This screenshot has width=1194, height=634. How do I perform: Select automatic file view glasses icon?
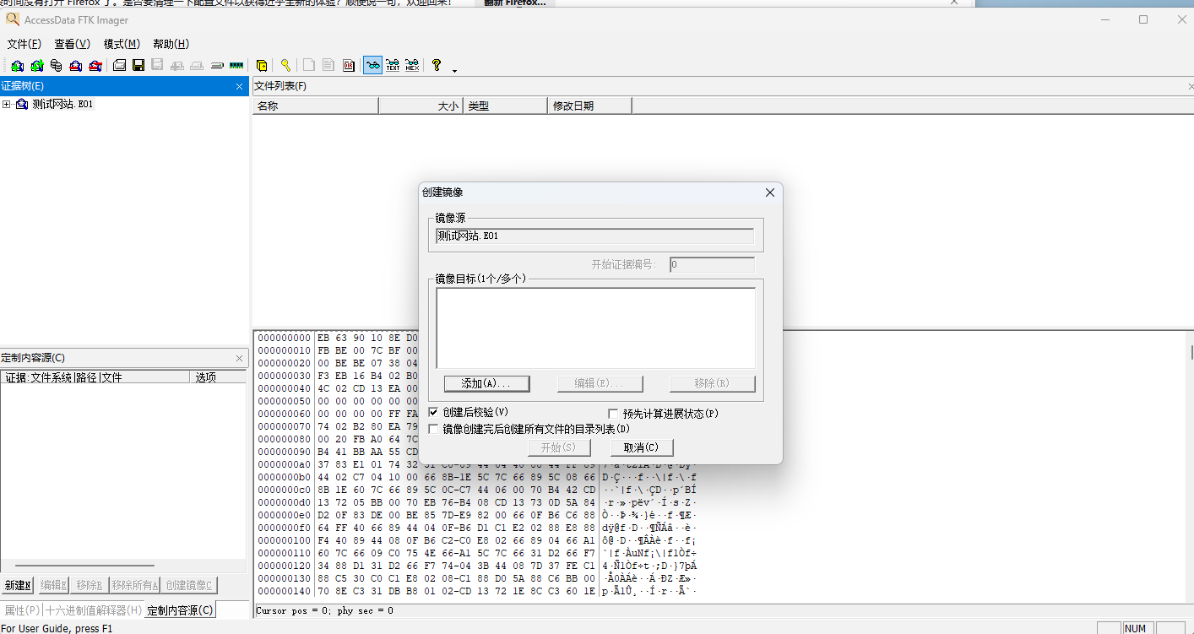372,65
